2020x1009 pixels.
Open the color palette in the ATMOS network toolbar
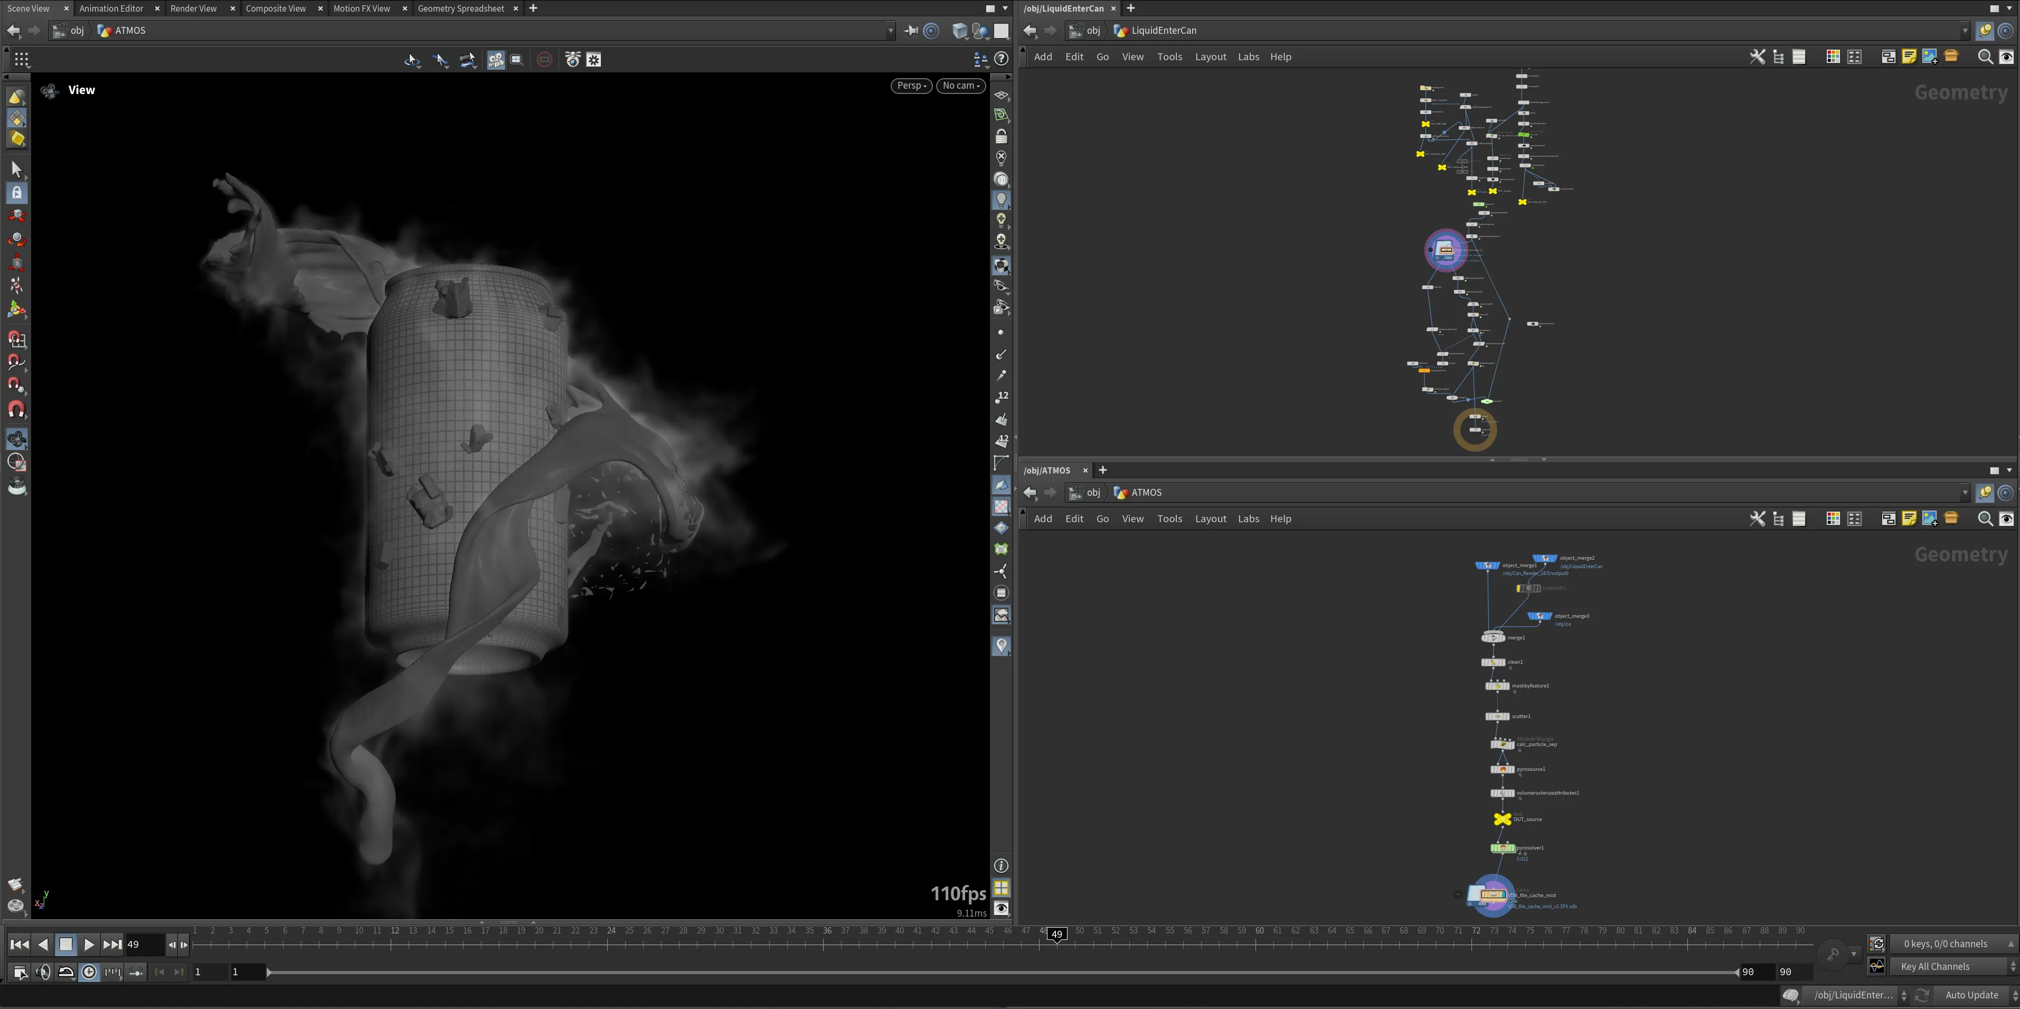click(1833, 518)
